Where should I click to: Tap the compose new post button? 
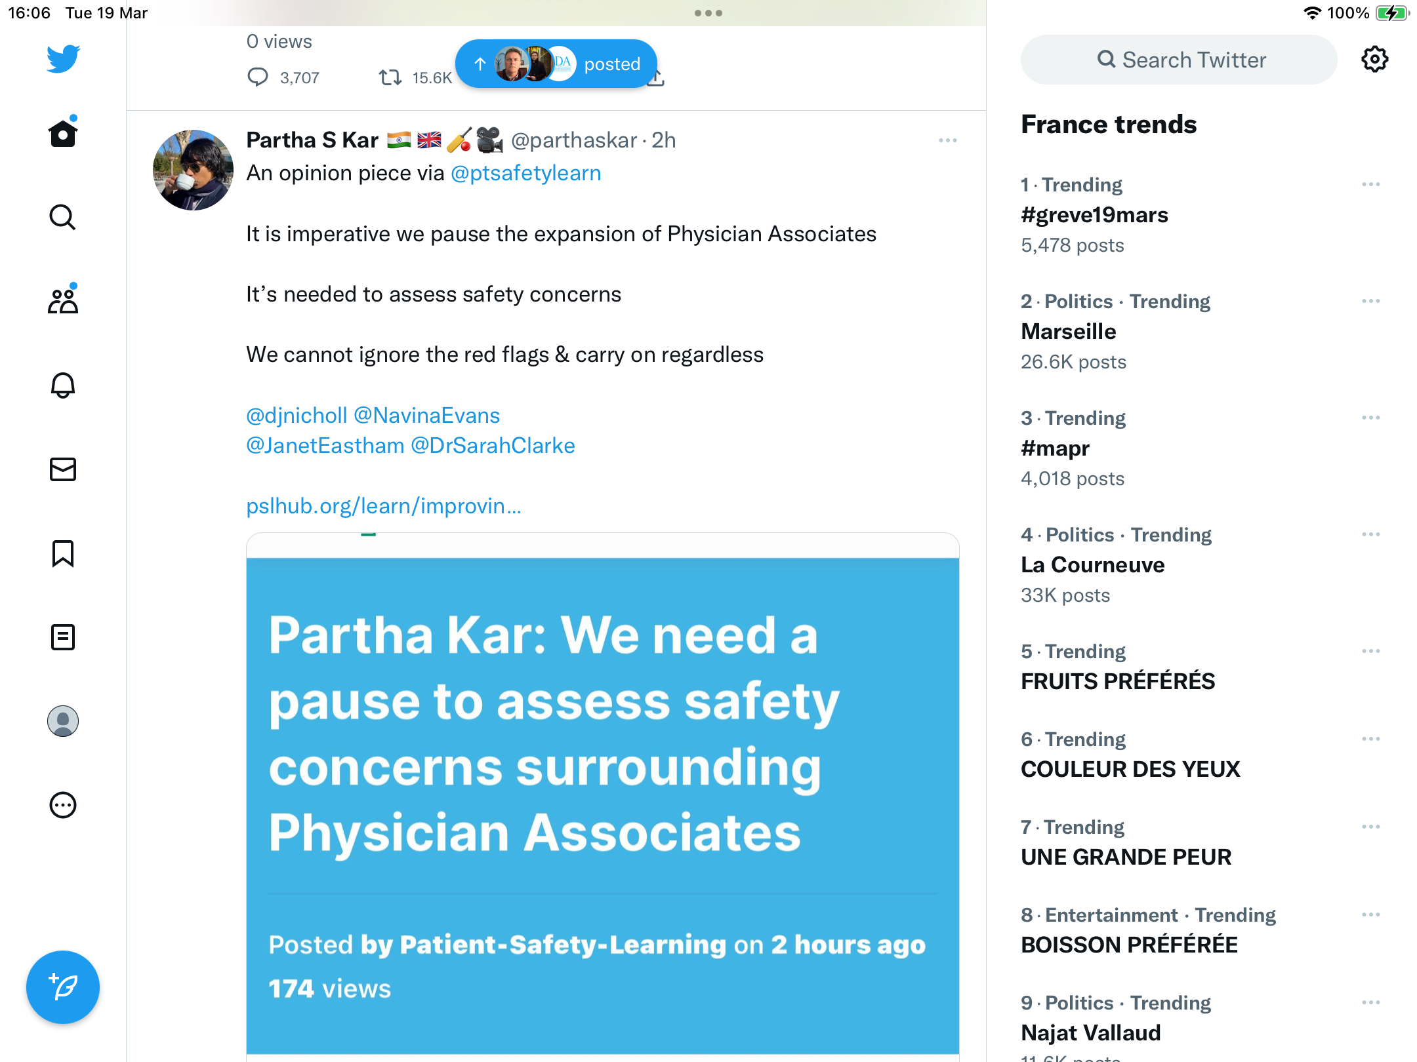[x=63, y=987]
